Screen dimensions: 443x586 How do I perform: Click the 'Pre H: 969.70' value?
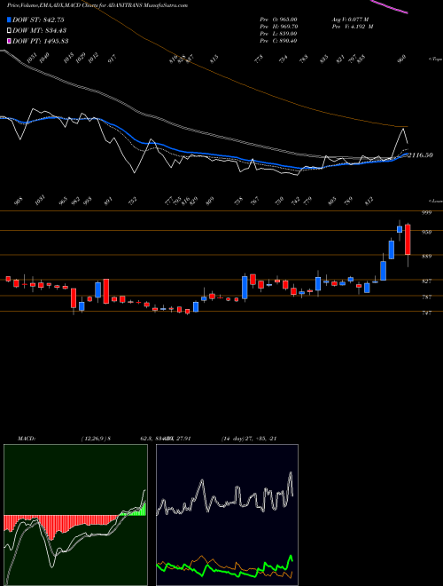pyautogui.click(x=278, y=27)
